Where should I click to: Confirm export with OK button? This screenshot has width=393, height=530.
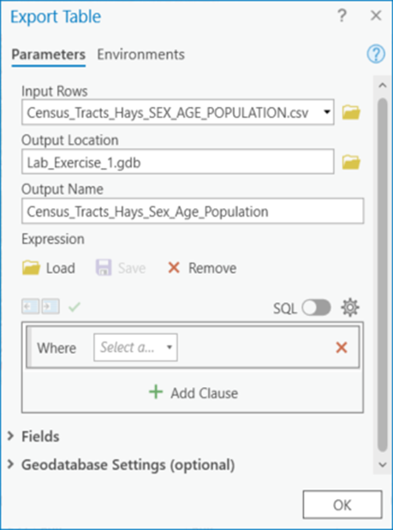(342, 504)
